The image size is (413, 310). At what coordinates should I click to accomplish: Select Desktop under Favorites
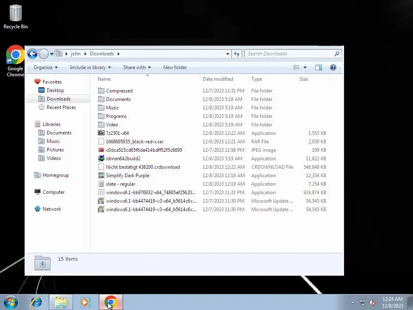(x=55, y=90)
